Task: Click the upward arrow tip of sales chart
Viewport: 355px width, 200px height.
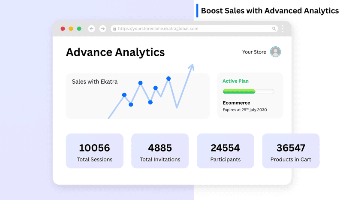Action: pyautogui.click(x=191, y=67)
